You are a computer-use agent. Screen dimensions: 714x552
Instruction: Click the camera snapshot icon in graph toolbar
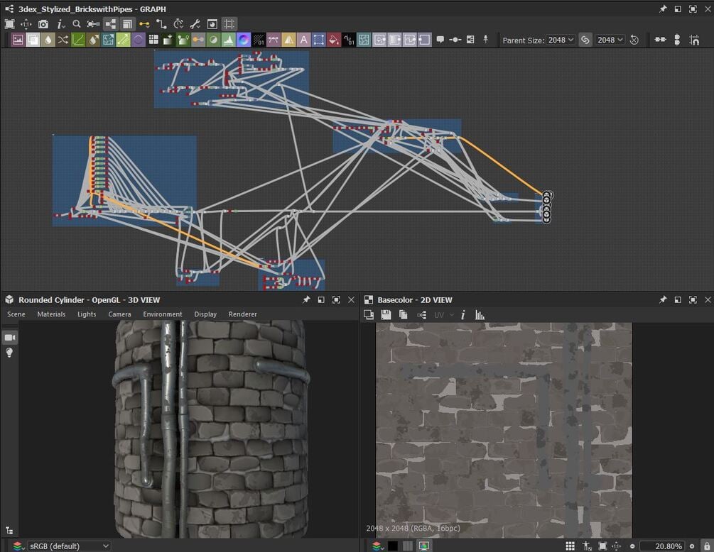click(43, 24)
